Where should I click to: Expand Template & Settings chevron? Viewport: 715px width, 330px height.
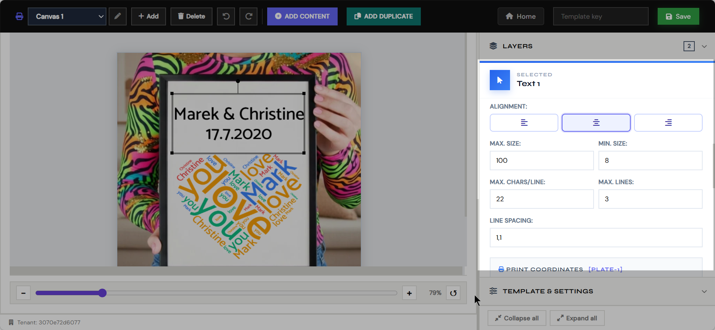coord(705,291)
